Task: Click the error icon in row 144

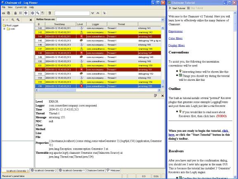Action: [81, 36]
